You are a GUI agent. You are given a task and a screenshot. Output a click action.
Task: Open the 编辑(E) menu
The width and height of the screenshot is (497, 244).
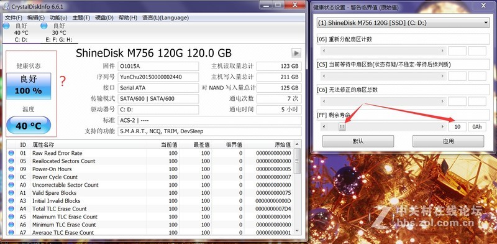pos(36,17)
